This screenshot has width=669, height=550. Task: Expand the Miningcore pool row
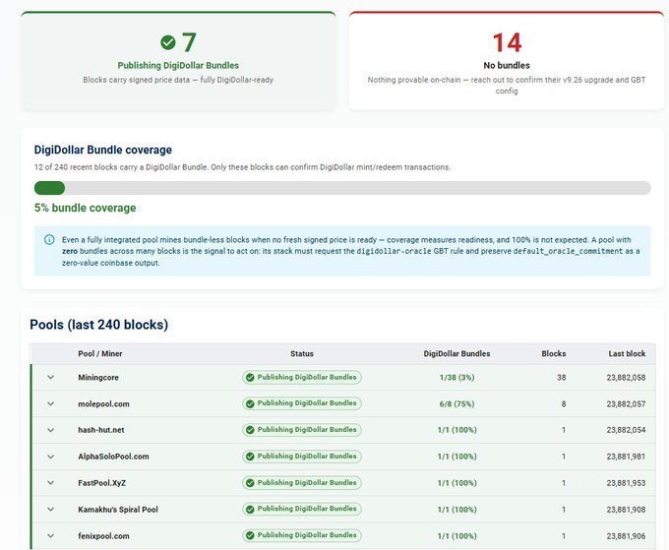click(x=51, y=377)
